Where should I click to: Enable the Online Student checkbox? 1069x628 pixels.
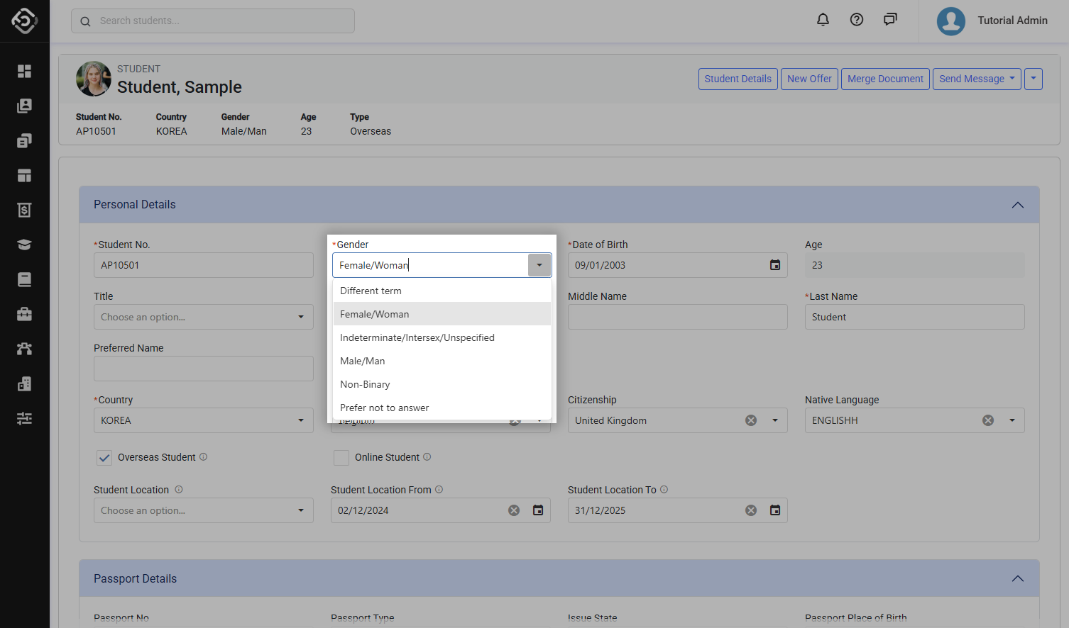341,458
